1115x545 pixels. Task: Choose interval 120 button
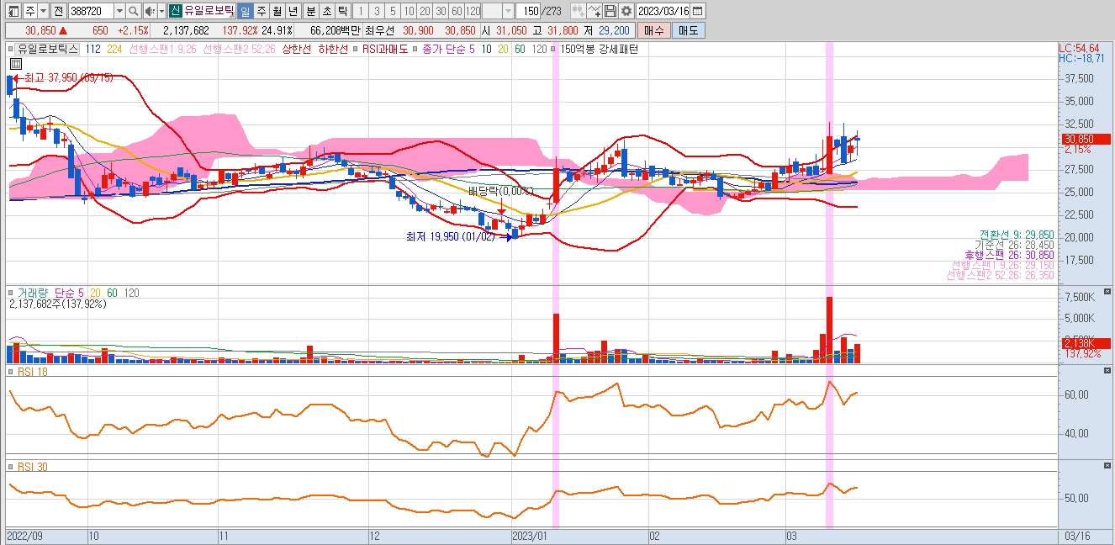[473, 11]
